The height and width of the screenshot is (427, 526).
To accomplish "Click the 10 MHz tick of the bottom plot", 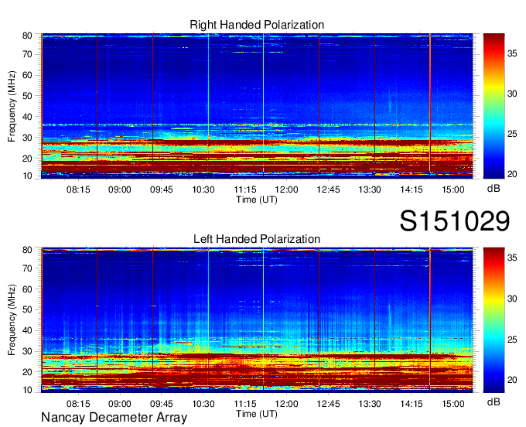I will click(27, 390).
